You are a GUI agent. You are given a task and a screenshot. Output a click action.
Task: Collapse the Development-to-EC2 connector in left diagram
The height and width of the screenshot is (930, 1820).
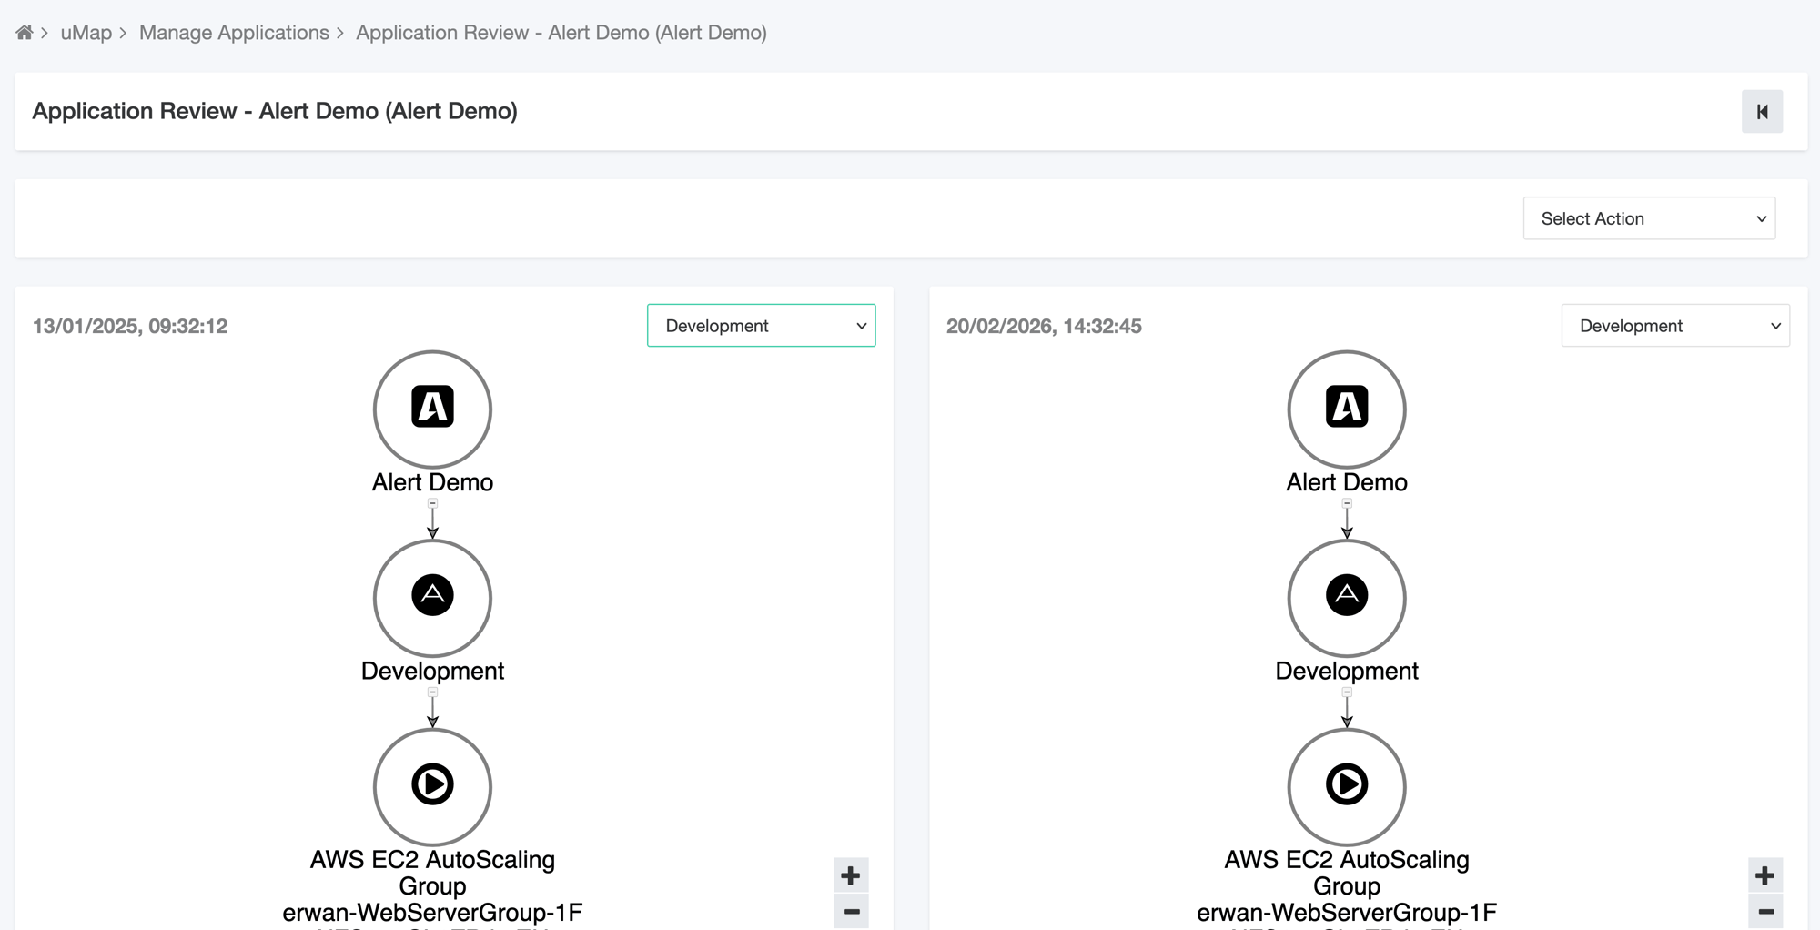[x=432, y=692]
